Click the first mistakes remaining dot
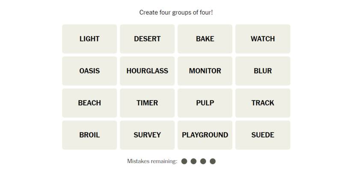 tap(184, 161)
